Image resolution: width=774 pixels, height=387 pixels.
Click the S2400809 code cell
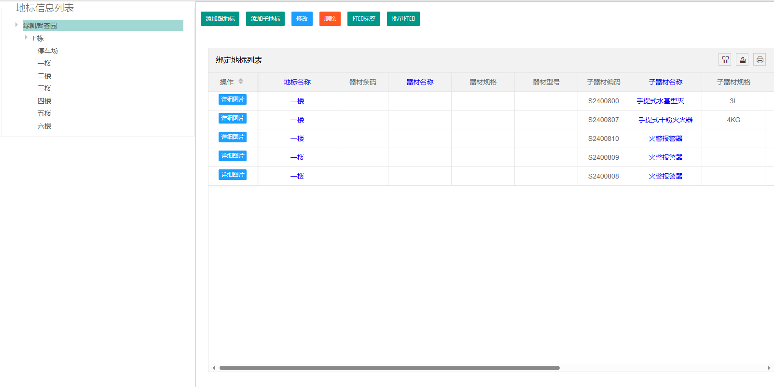point(603,157)
